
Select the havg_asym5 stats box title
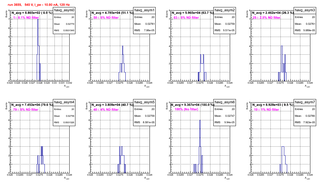click(144, 102)
